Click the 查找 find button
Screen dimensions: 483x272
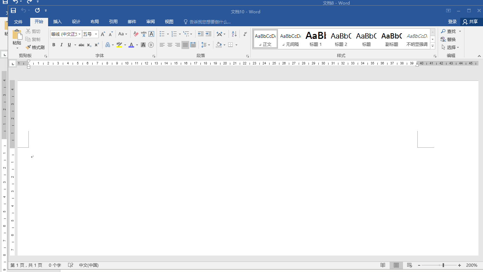[449, 32]
